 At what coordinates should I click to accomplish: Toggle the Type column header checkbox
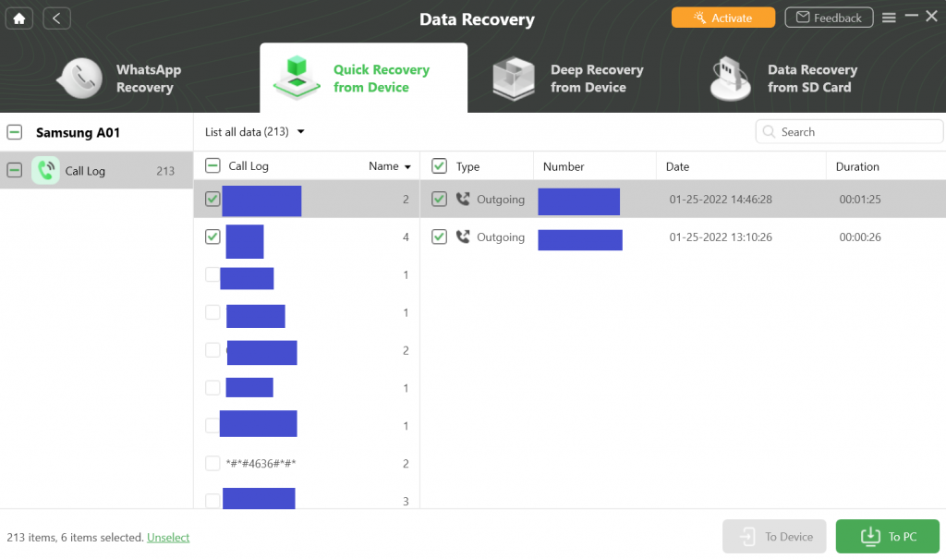coord(439,166)
